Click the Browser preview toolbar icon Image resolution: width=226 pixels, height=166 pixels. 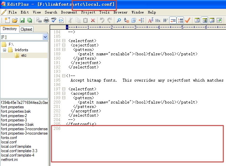[212, 20]
